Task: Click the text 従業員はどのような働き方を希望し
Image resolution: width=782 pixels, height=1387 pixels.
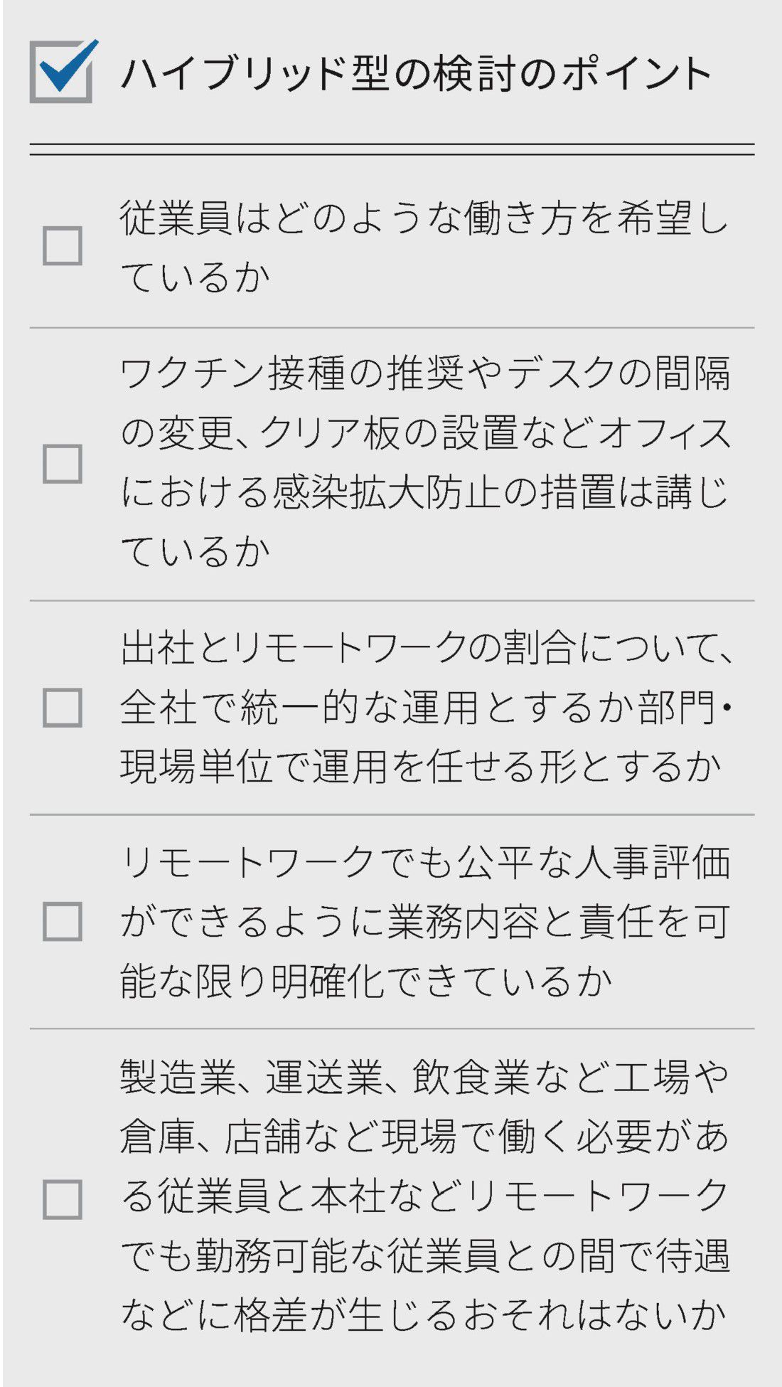Action: tap(424, 218)
